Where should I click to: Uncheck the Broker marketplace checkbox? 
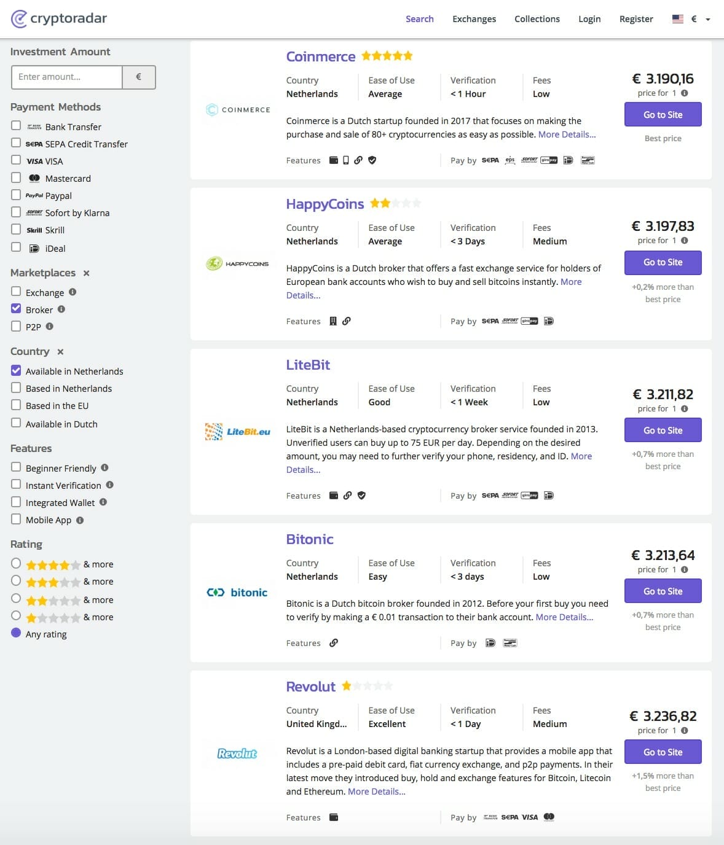click(x=16, y=309)
